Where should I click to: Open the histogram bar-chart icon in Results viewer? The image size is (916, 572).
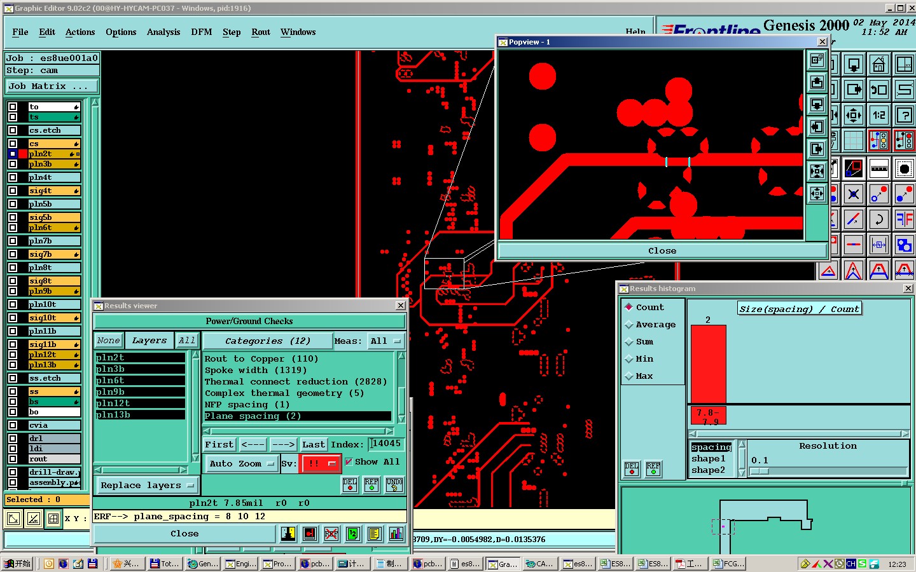pyautogui.click(x=396, y=534)
